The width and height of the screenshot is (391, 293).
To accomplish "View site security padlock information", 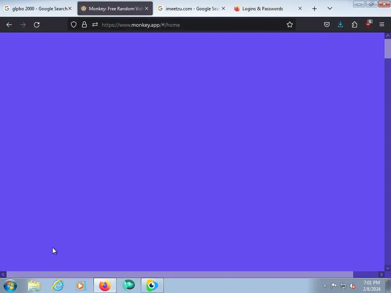I will [84, 25].
